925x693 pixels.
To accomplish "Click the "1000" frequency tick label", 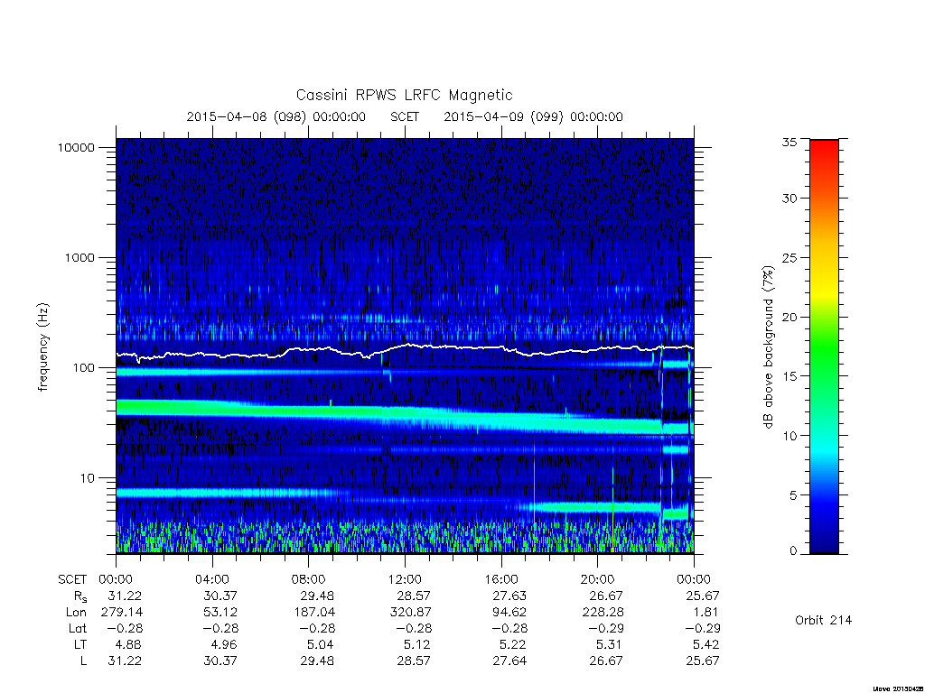I will (x=79, y=257).
